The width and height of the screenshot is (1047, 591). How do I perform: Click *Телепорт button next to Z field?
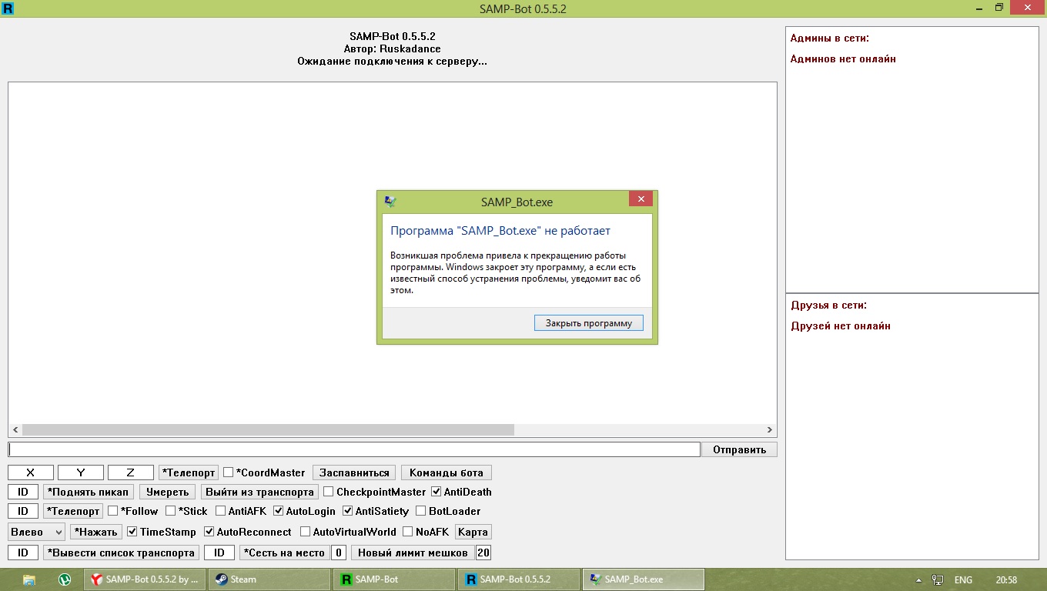click(189, 472)
